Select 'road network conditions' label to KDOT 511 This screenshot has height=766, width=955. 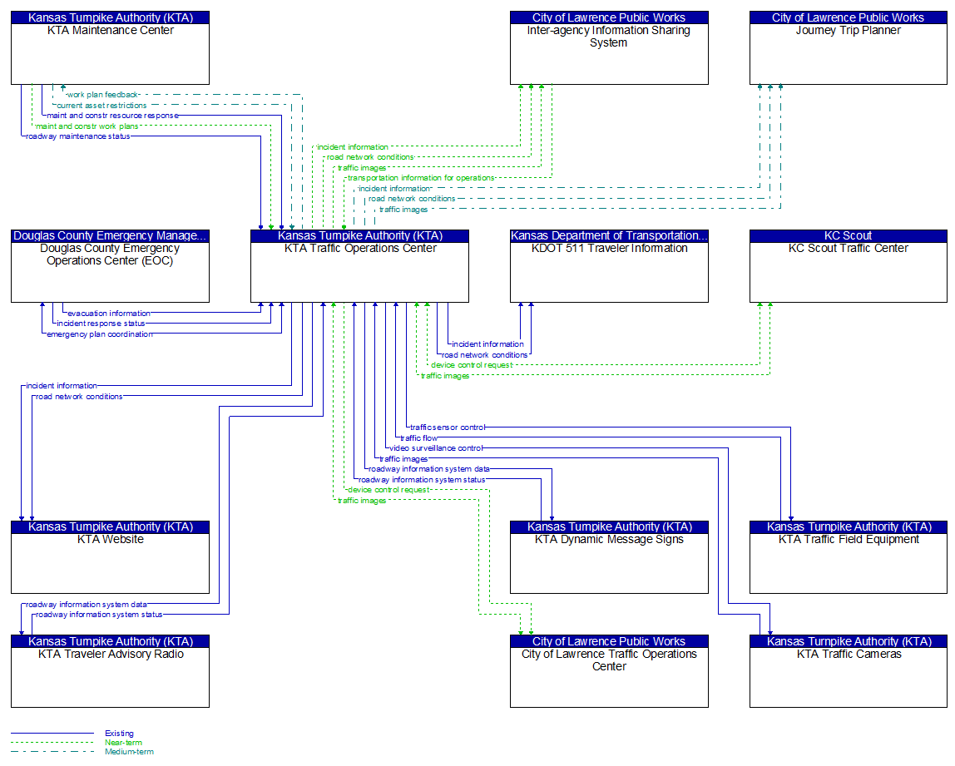485,355
